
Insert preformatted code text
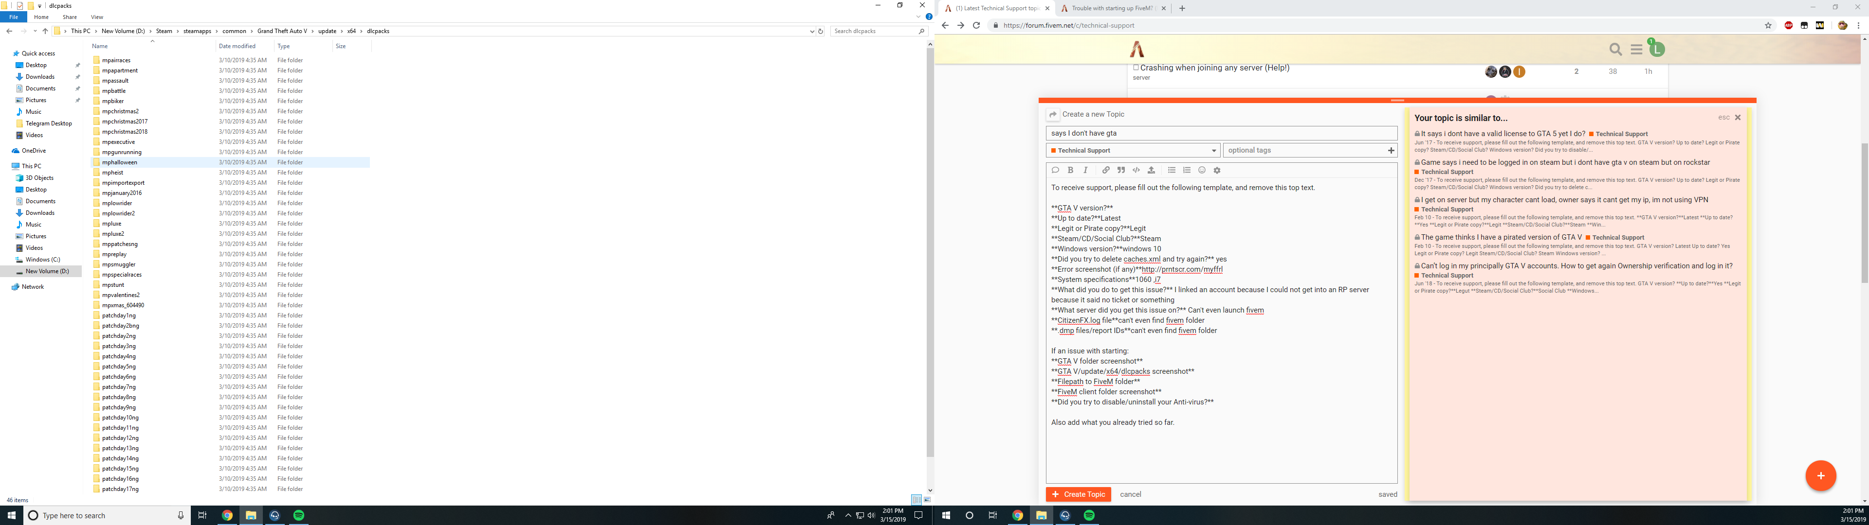tap(1137, 170)
